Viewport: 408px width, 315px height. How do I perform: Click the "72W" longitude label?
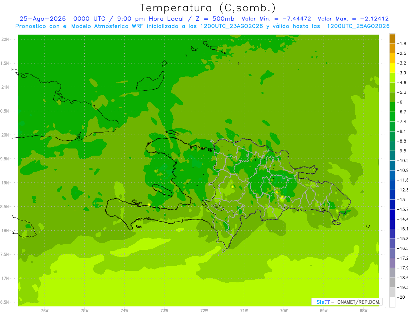point(204,311)
